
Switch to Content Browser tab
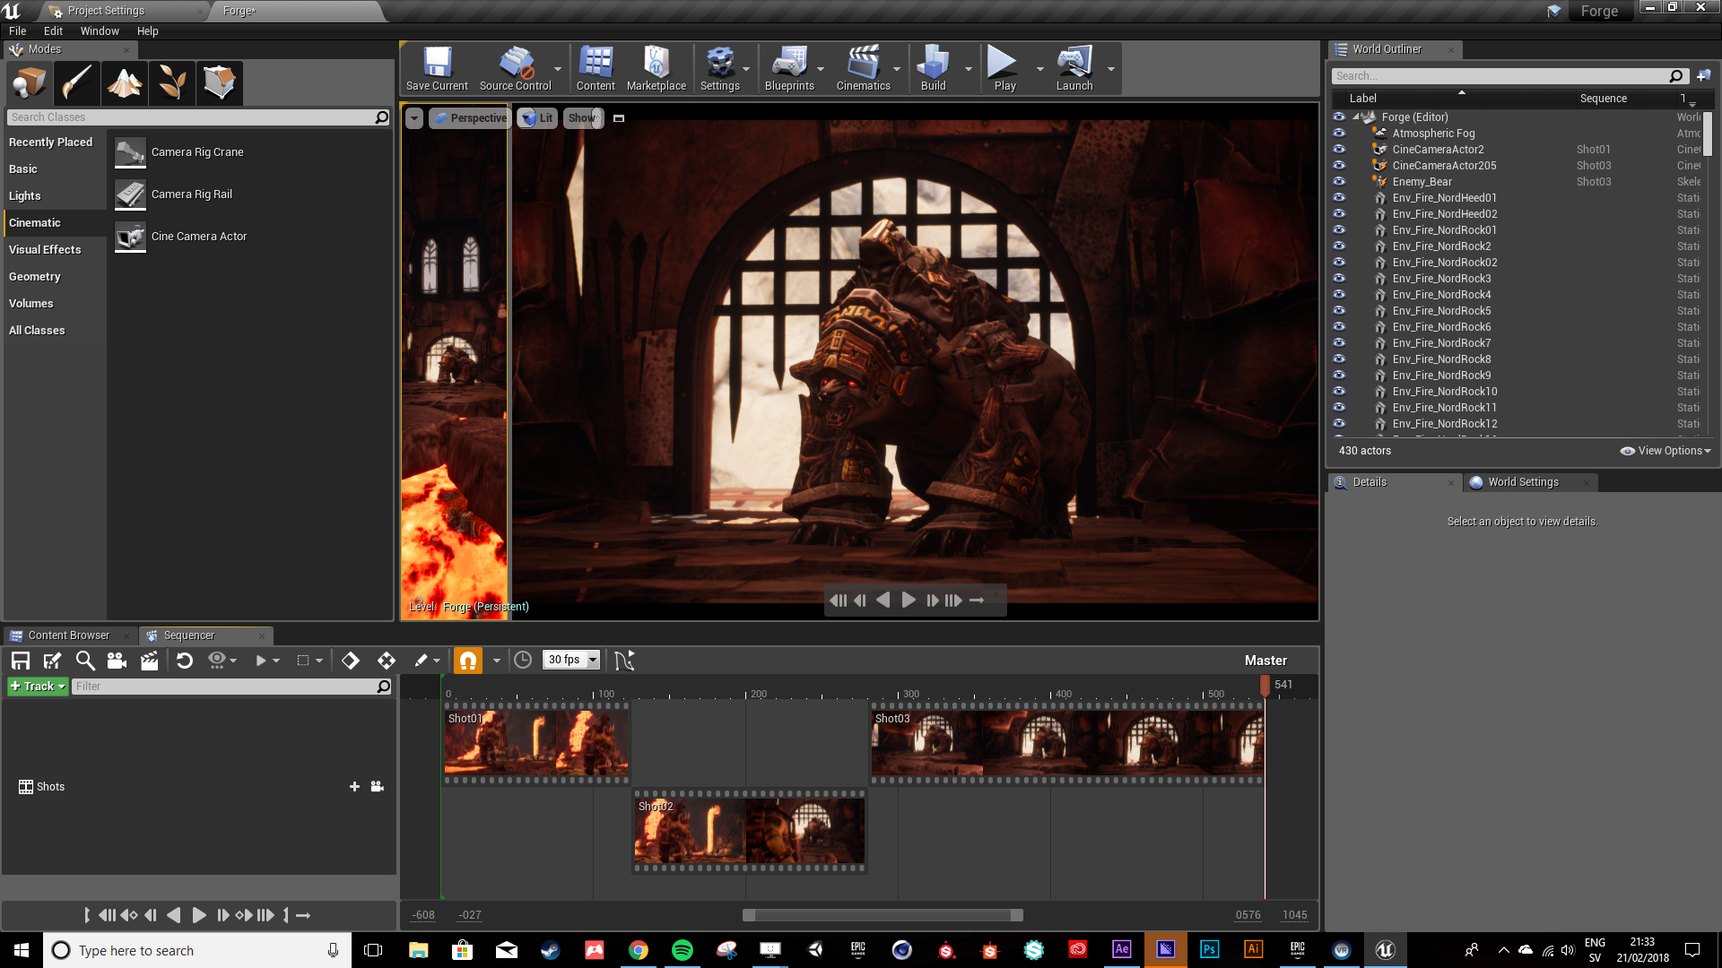(69, 635)
